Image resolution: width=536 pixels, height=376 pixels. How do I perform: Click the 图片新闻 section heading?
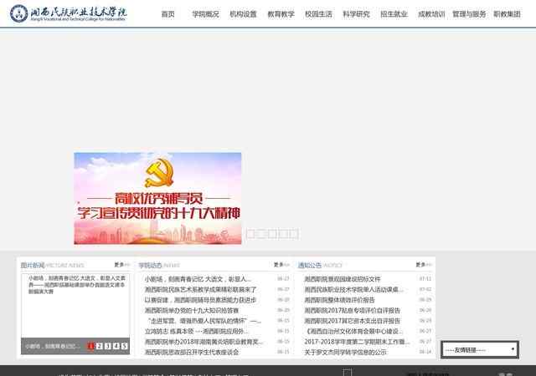point(33,265)
